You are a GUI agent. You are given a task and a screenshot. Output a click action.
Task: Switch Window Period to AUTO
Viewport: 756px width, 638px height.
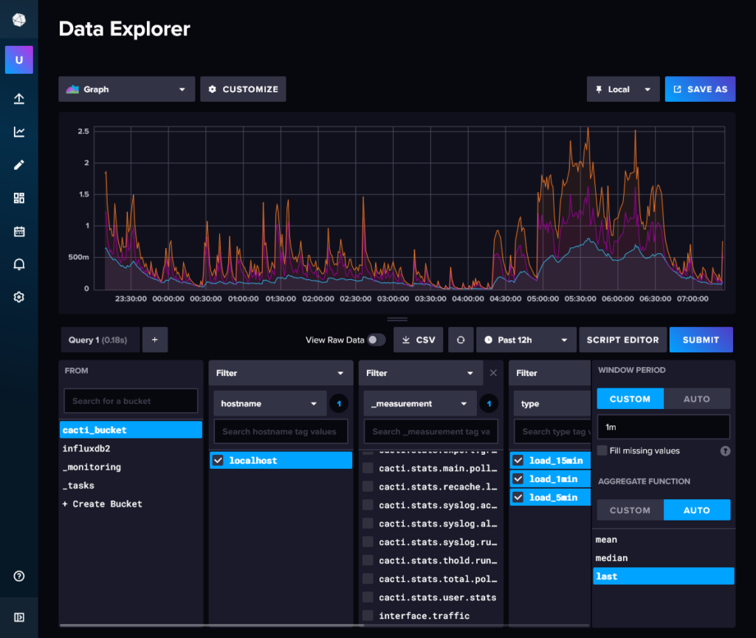pyautogui.click(x=697, y=398)
